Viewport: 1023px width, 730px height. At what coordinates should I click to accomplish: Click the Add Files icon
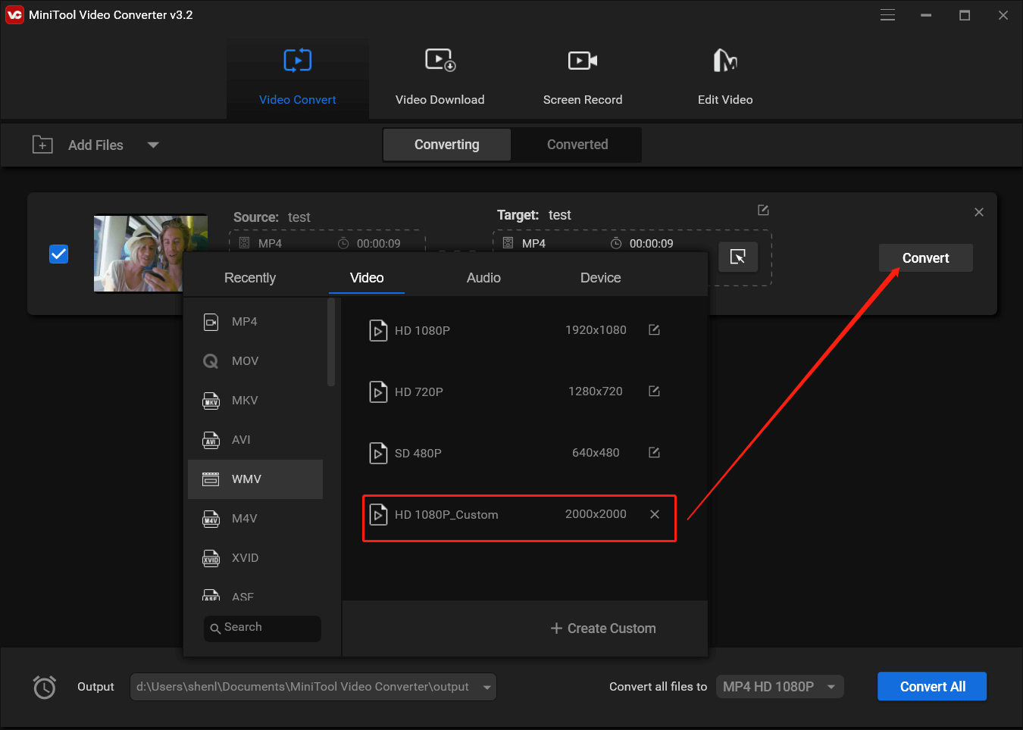[x=43, y=145]
